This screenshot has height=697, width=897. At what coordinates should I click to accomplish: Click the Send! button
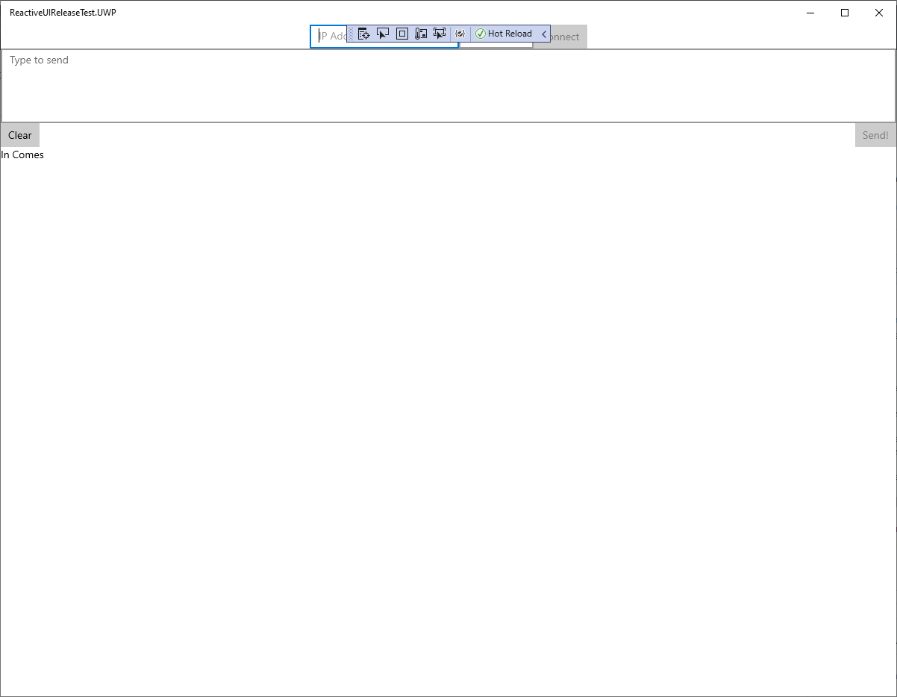point(875,135)
